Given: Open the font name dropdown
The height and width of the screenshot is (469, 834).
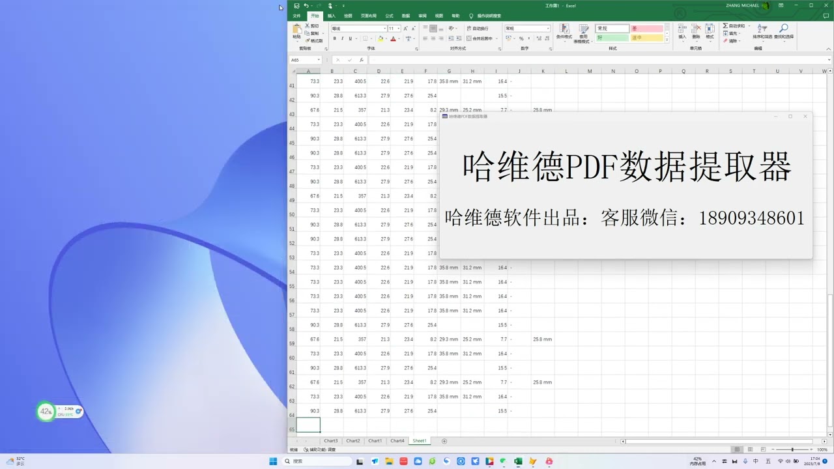Looking at the screenshot, I should pos(384,29).
